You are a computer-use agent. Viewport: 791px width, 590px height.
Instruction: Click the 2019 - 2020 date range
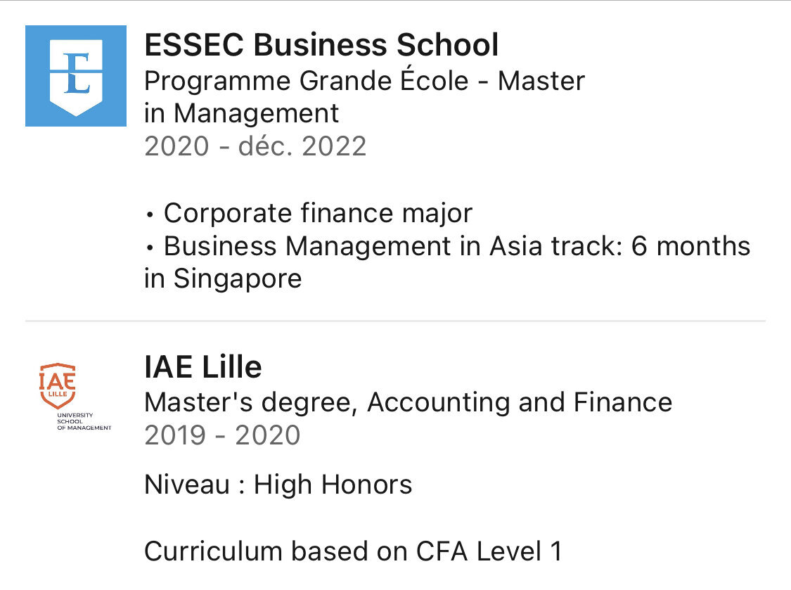[222, 435]
